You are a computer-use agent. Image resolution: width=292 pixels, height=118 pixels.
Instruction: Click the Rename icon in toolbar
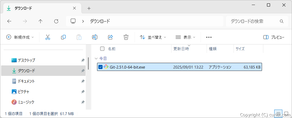[x=95, y=37]
